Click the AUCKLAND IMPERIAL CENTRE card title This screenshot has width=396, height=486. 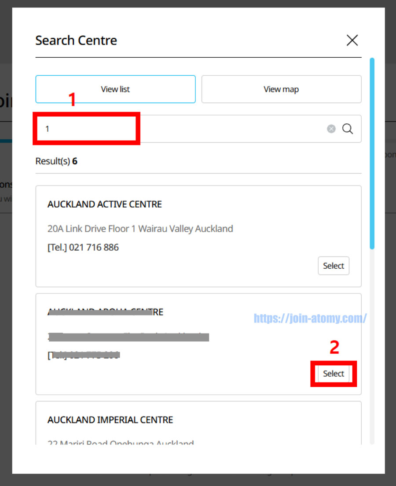point(110,419)
